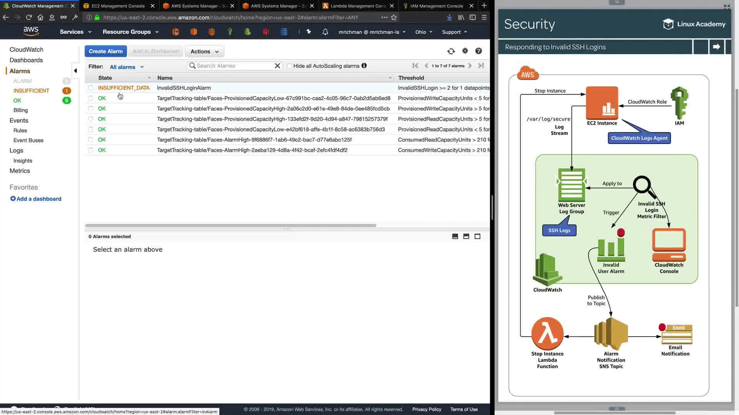Click the next slide arrow in Security panel
Screen dimensions: 739x415
tap(716, 47)
